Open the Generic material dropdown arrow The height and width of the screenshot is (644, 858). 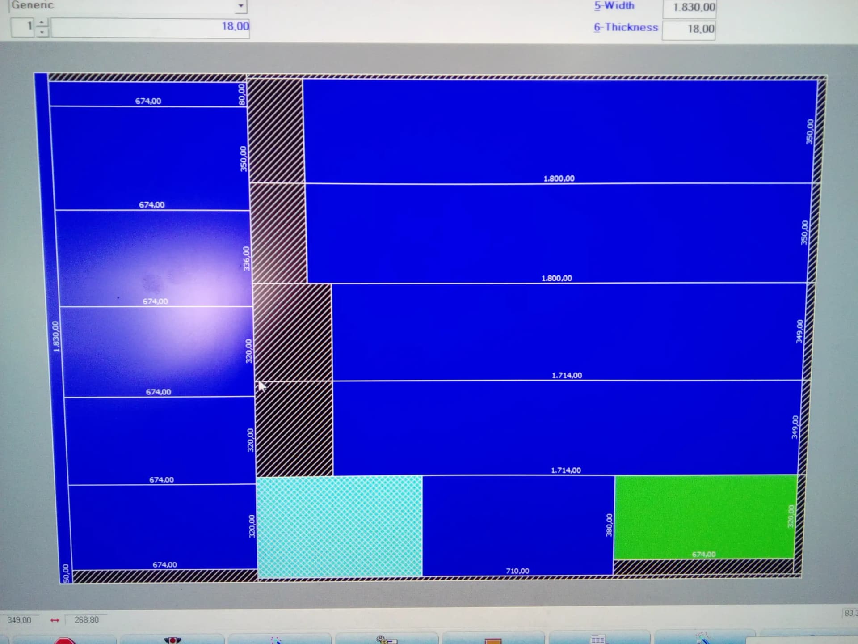(x=240, y=6)
